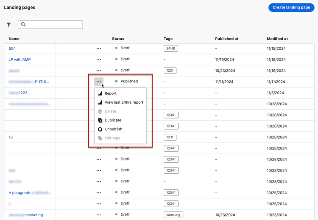Viewport: 318px width, 220px height.
Task: Click the 24HB tag
Action: click(x=171, y=48)
